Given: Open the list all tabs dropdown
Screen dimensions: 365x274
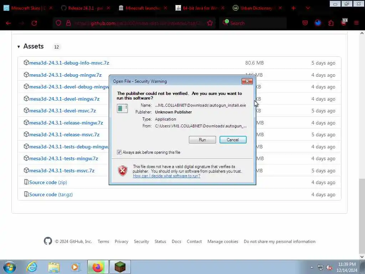Looking at the screenshot, I should coord(308,8).
